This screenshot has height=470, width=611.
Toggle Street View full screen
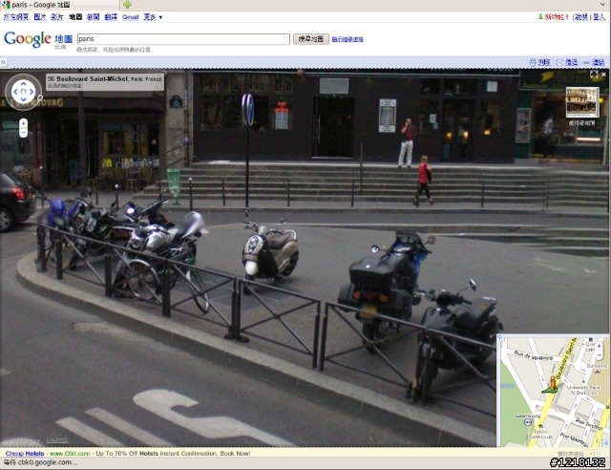click(x=594, y=75)
